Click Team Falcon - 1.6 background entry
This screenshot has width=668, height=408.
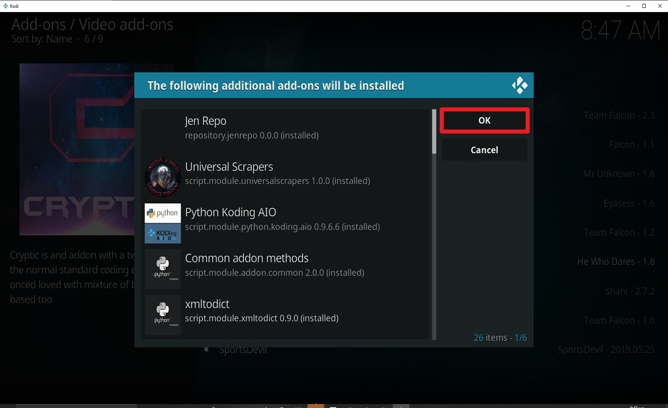coord(619,320)
